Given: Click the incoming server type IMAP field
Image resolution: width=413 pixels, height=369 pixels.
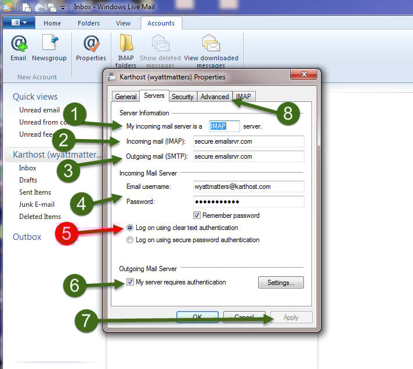Looking at the screenshot, I should pyautogui.click(x=224, y=126).
